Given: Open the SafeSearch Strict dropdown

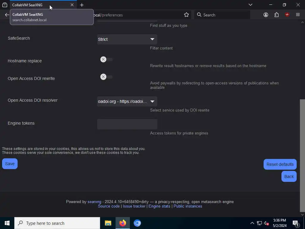Looking at the screenshot, I should pos(127,39).
